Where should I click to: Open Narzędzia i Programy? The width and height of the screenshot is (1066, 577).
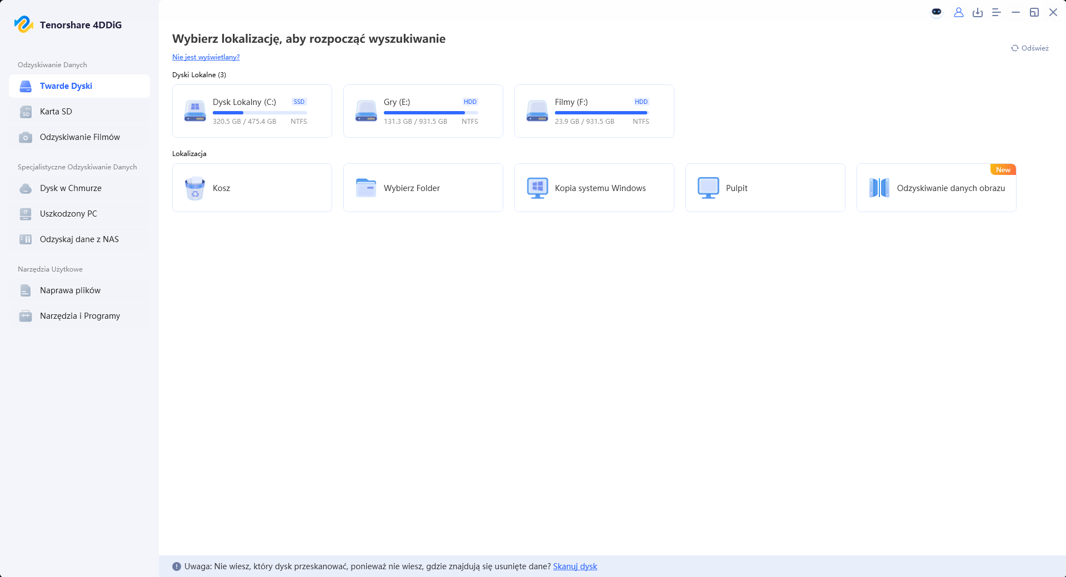pyautogui.click(x=79, y=316)
